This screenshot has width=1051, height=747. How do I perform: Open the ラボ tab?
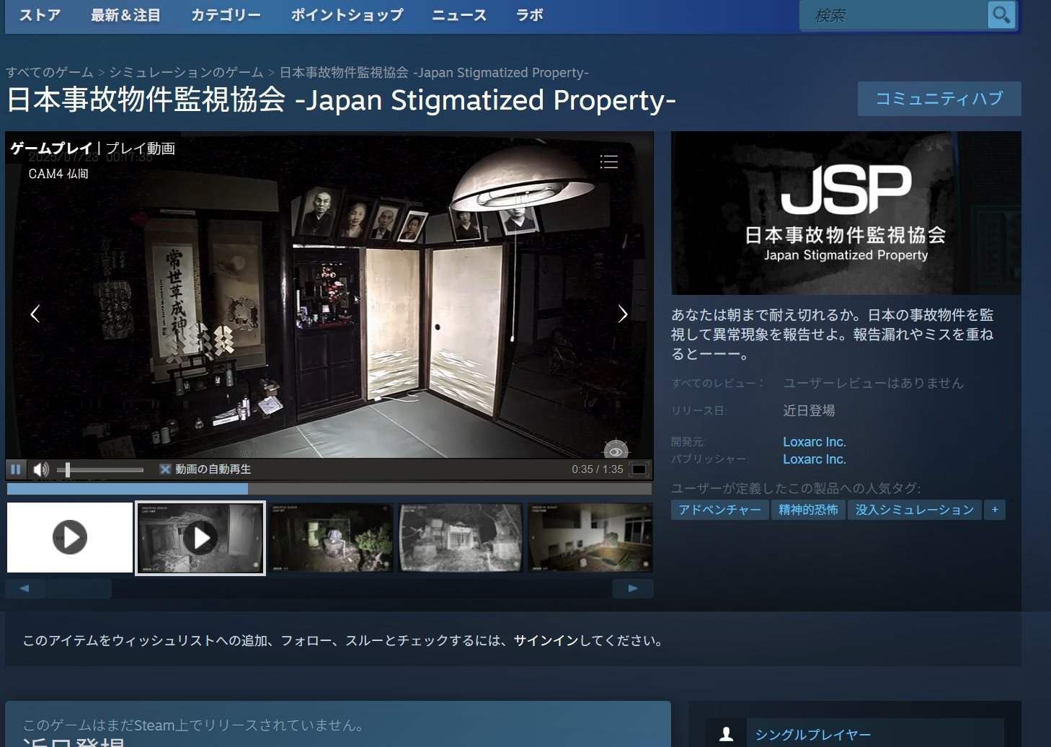point(530,15)
